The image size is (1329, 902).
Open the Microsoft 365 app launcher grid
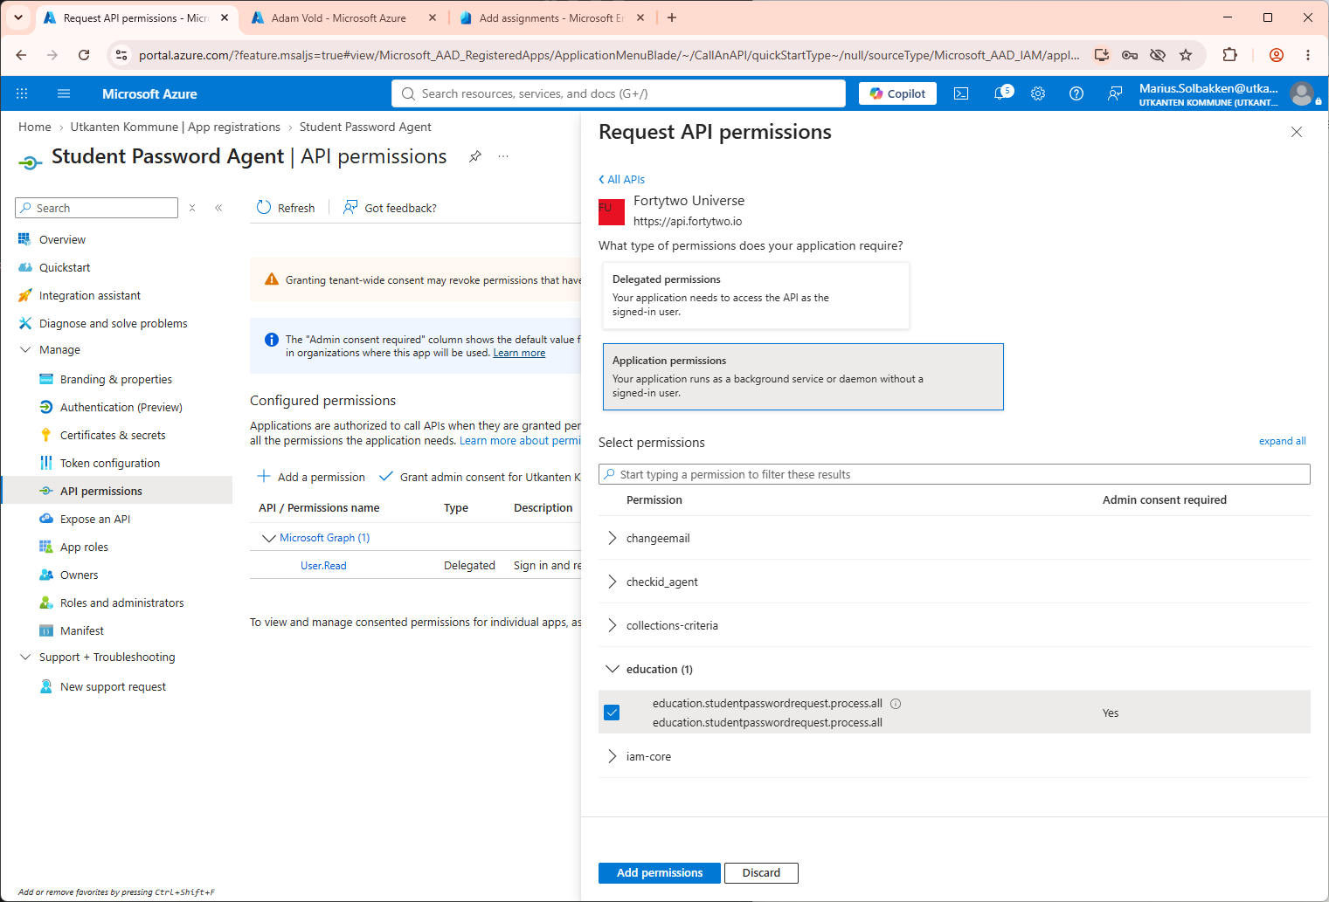(22, 93)
